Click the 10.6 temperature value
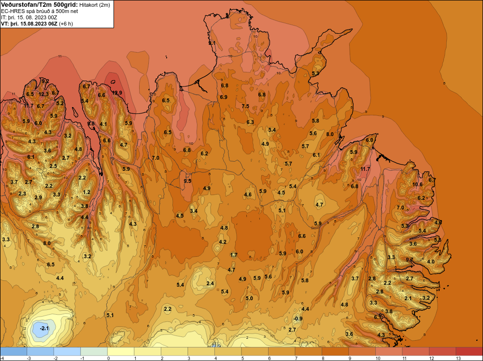 (x=417, y=185)
